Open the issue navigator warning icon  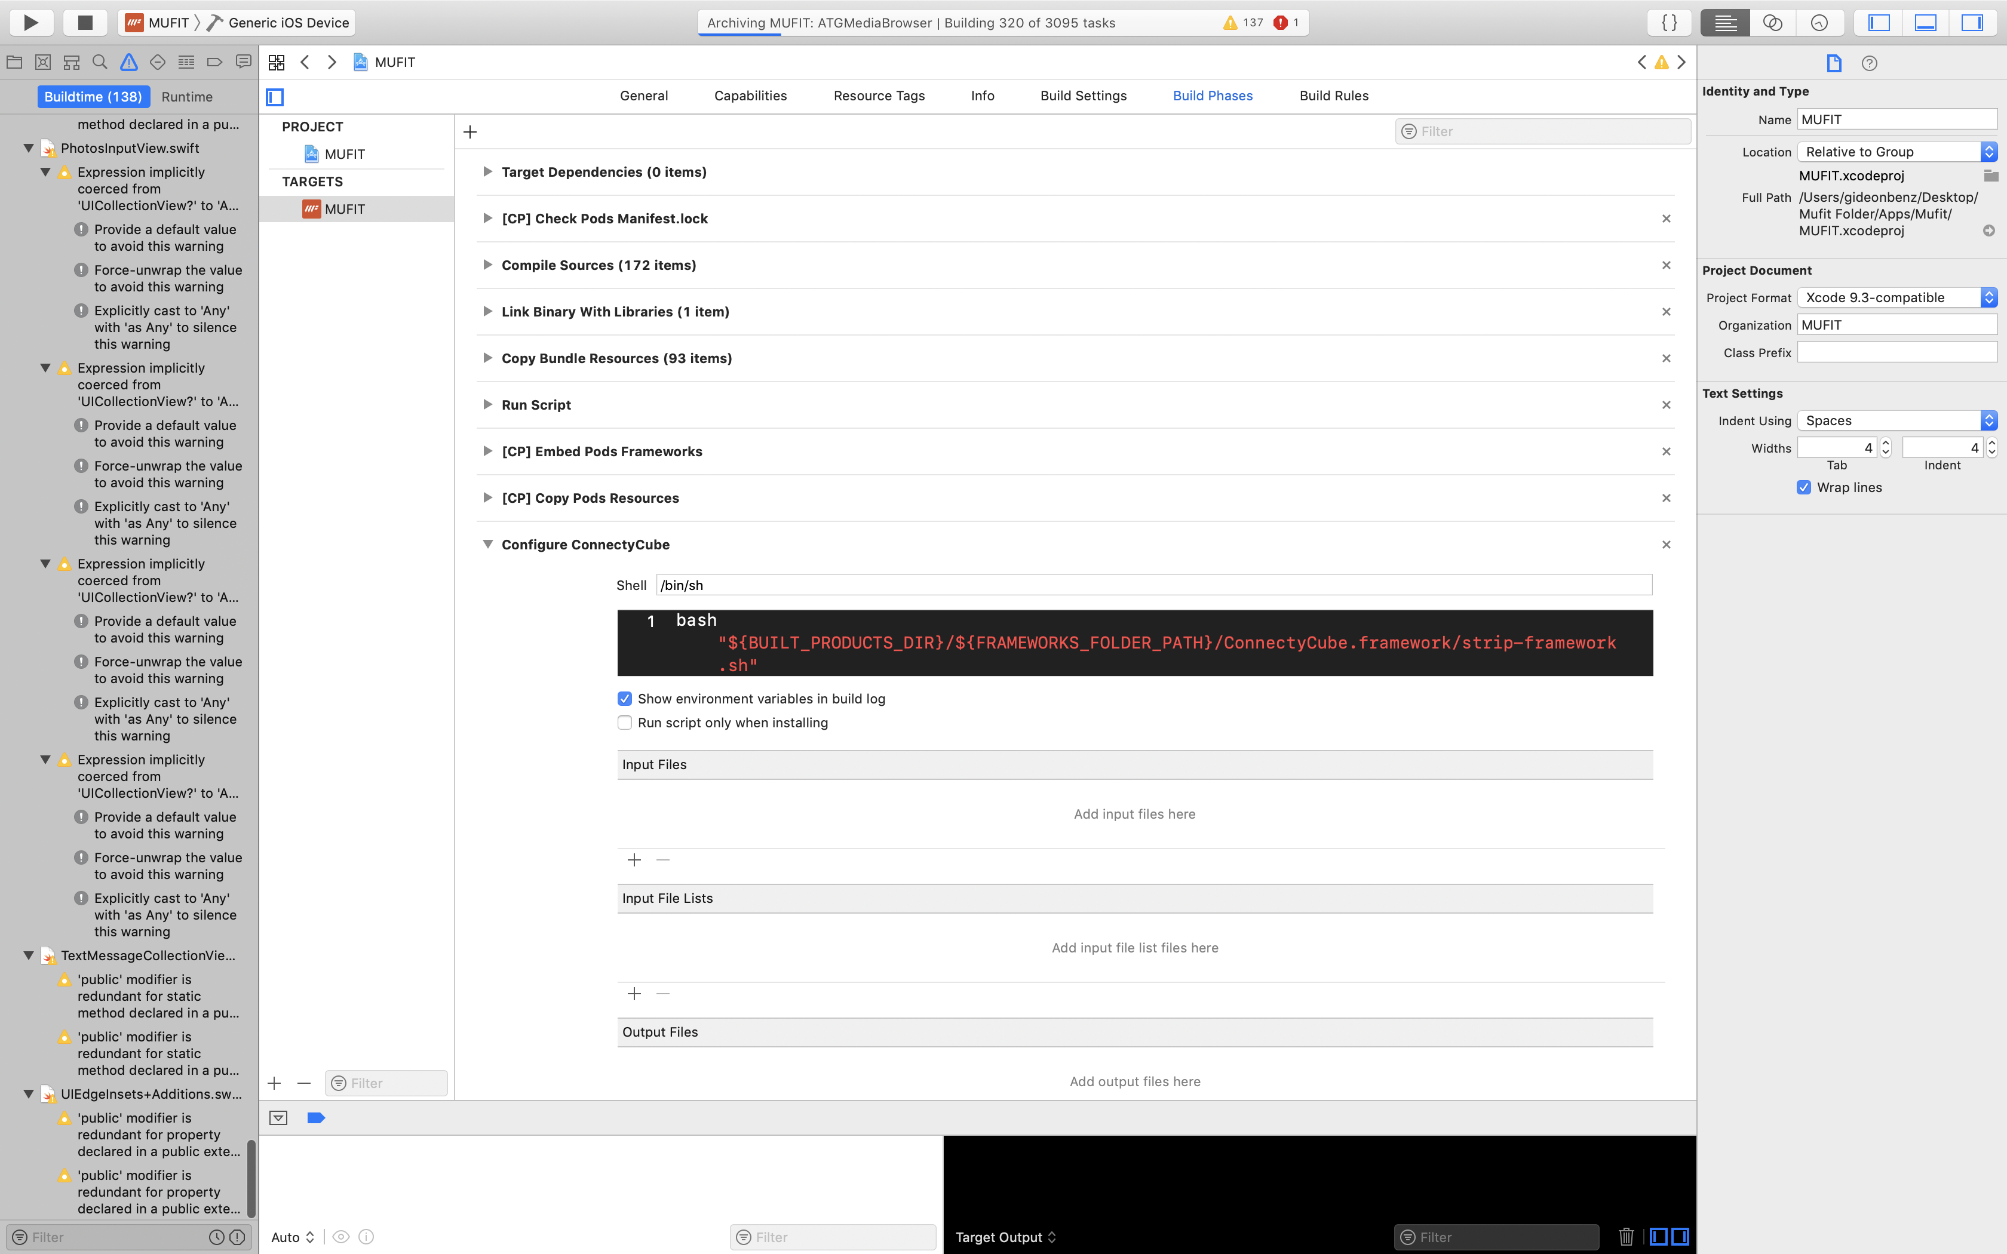[128, 62]
